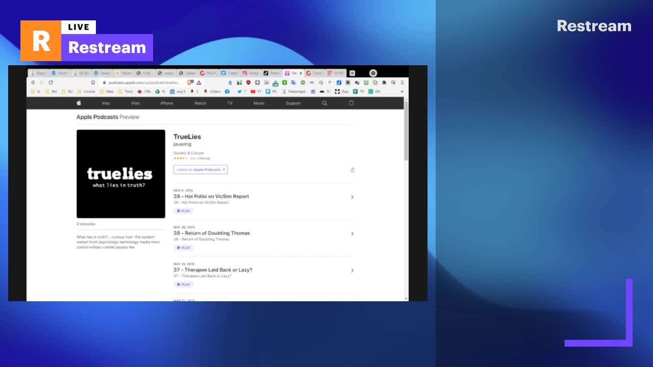Click the Facebook bookmark icon
The height and width of the screenshot is (367, 653).
tap(227, 92)
